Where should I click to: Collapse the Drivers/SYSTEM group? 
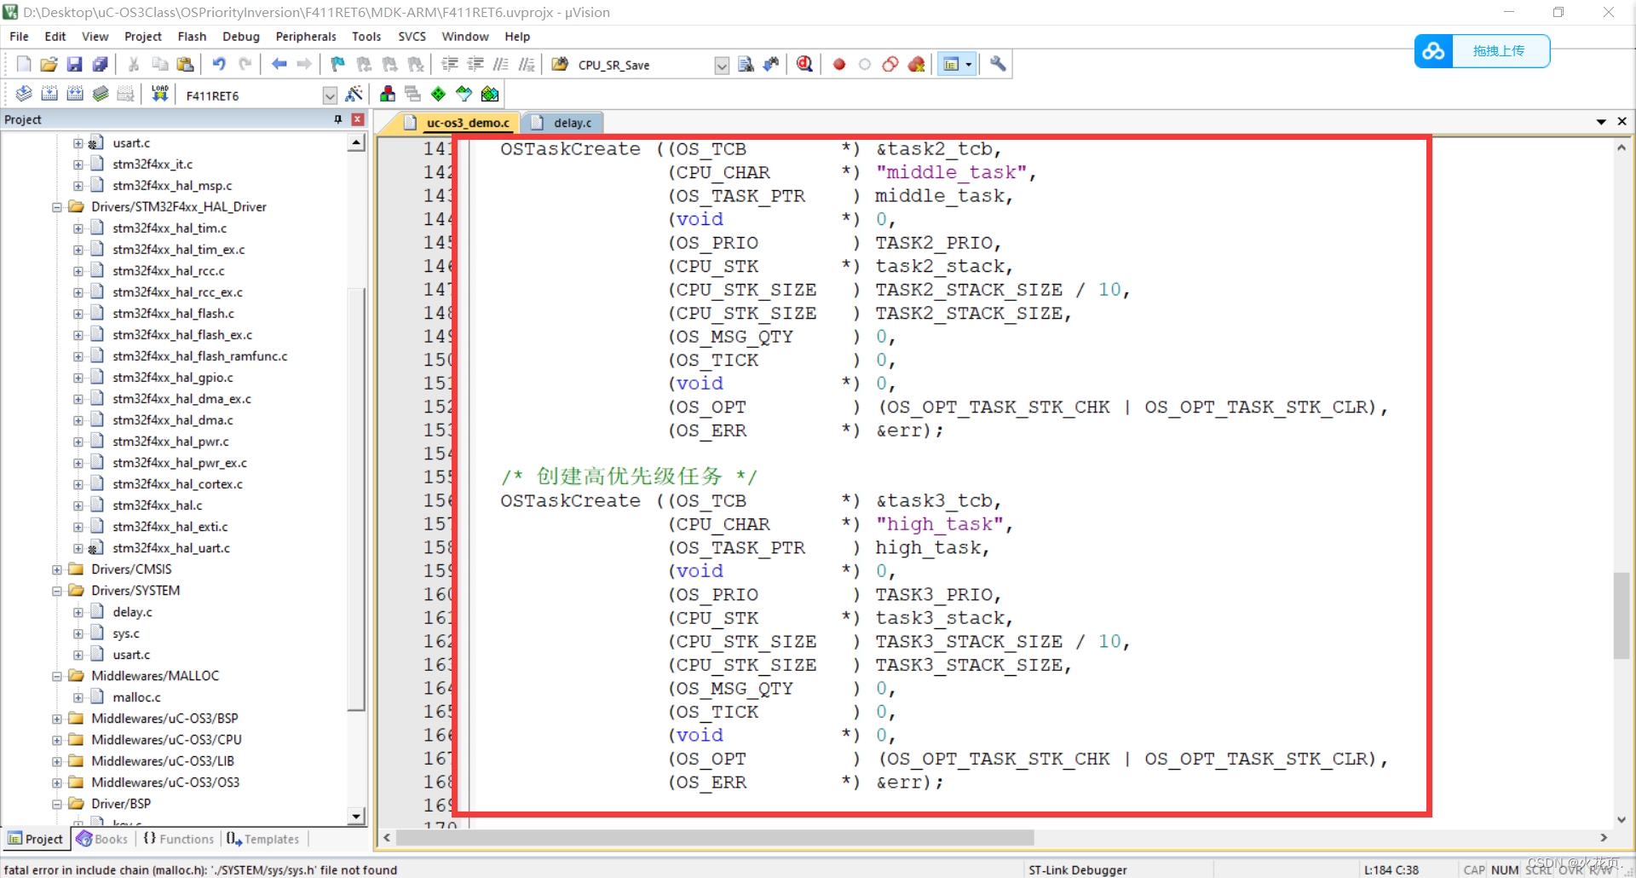(x=57, y=591)
